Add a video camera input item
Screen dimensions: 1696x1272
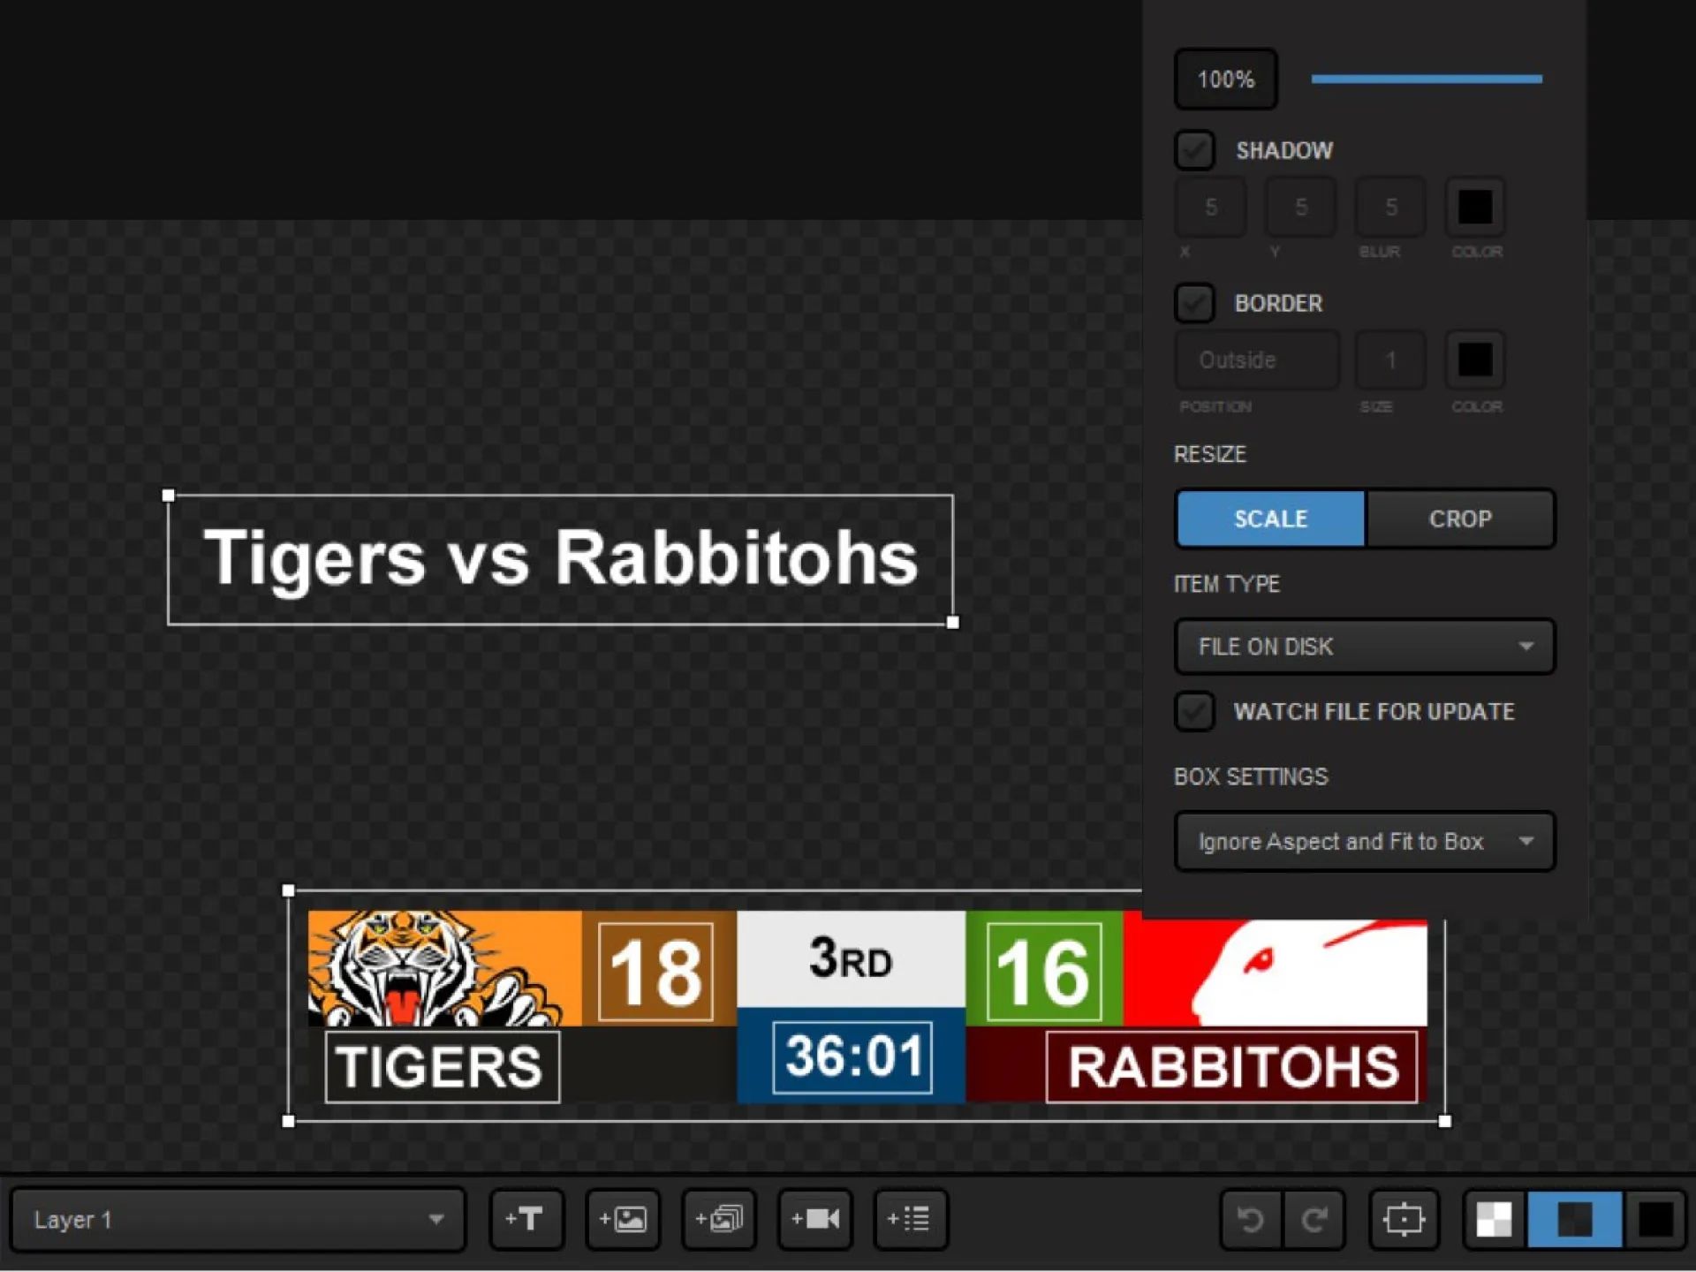pos(814,1219)
